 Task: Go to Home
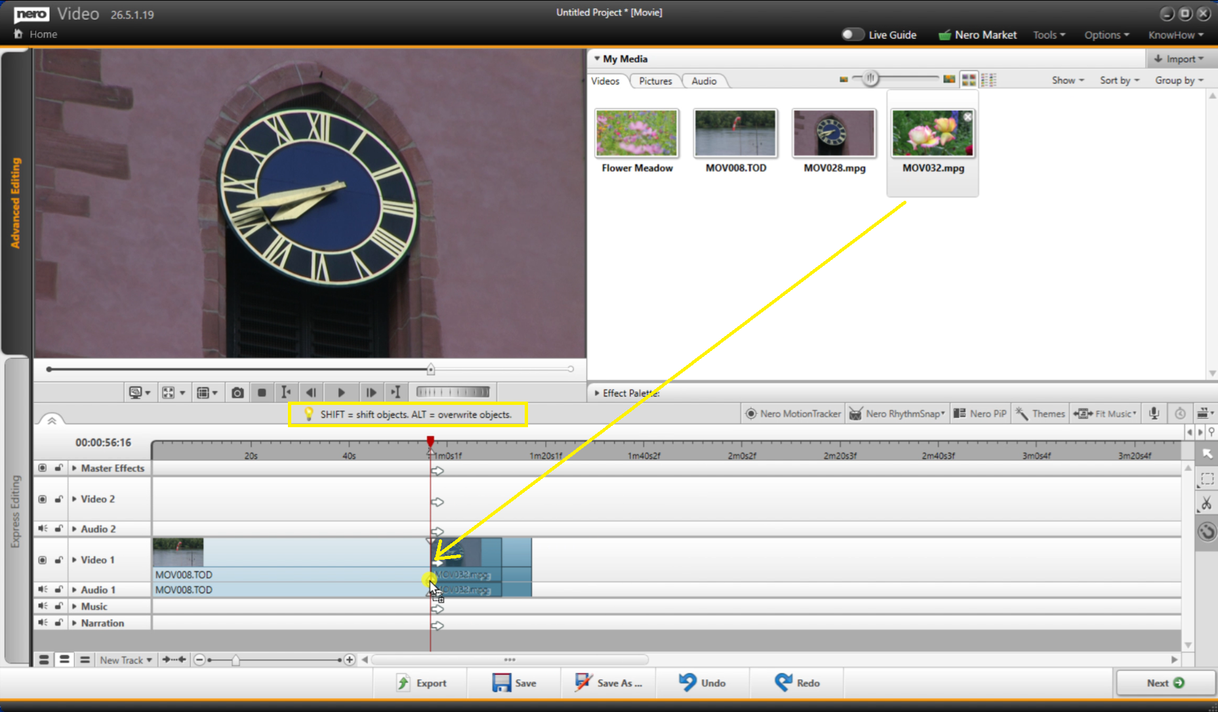[x=36, y=34]
